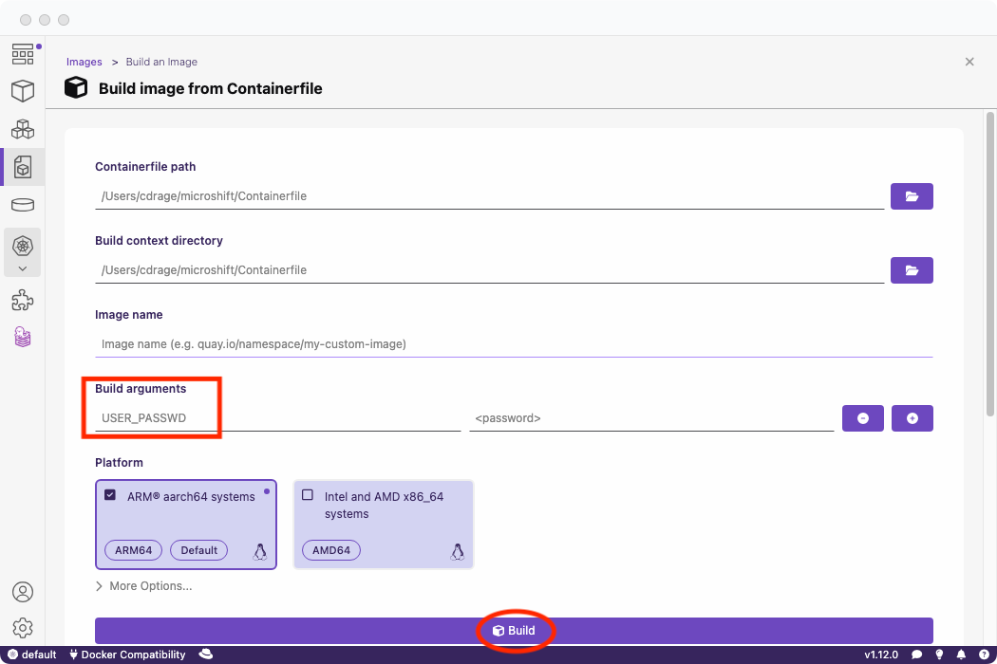Open the Dashboard from the sidebar
997x664 pixels.
[x=23, y=54]
